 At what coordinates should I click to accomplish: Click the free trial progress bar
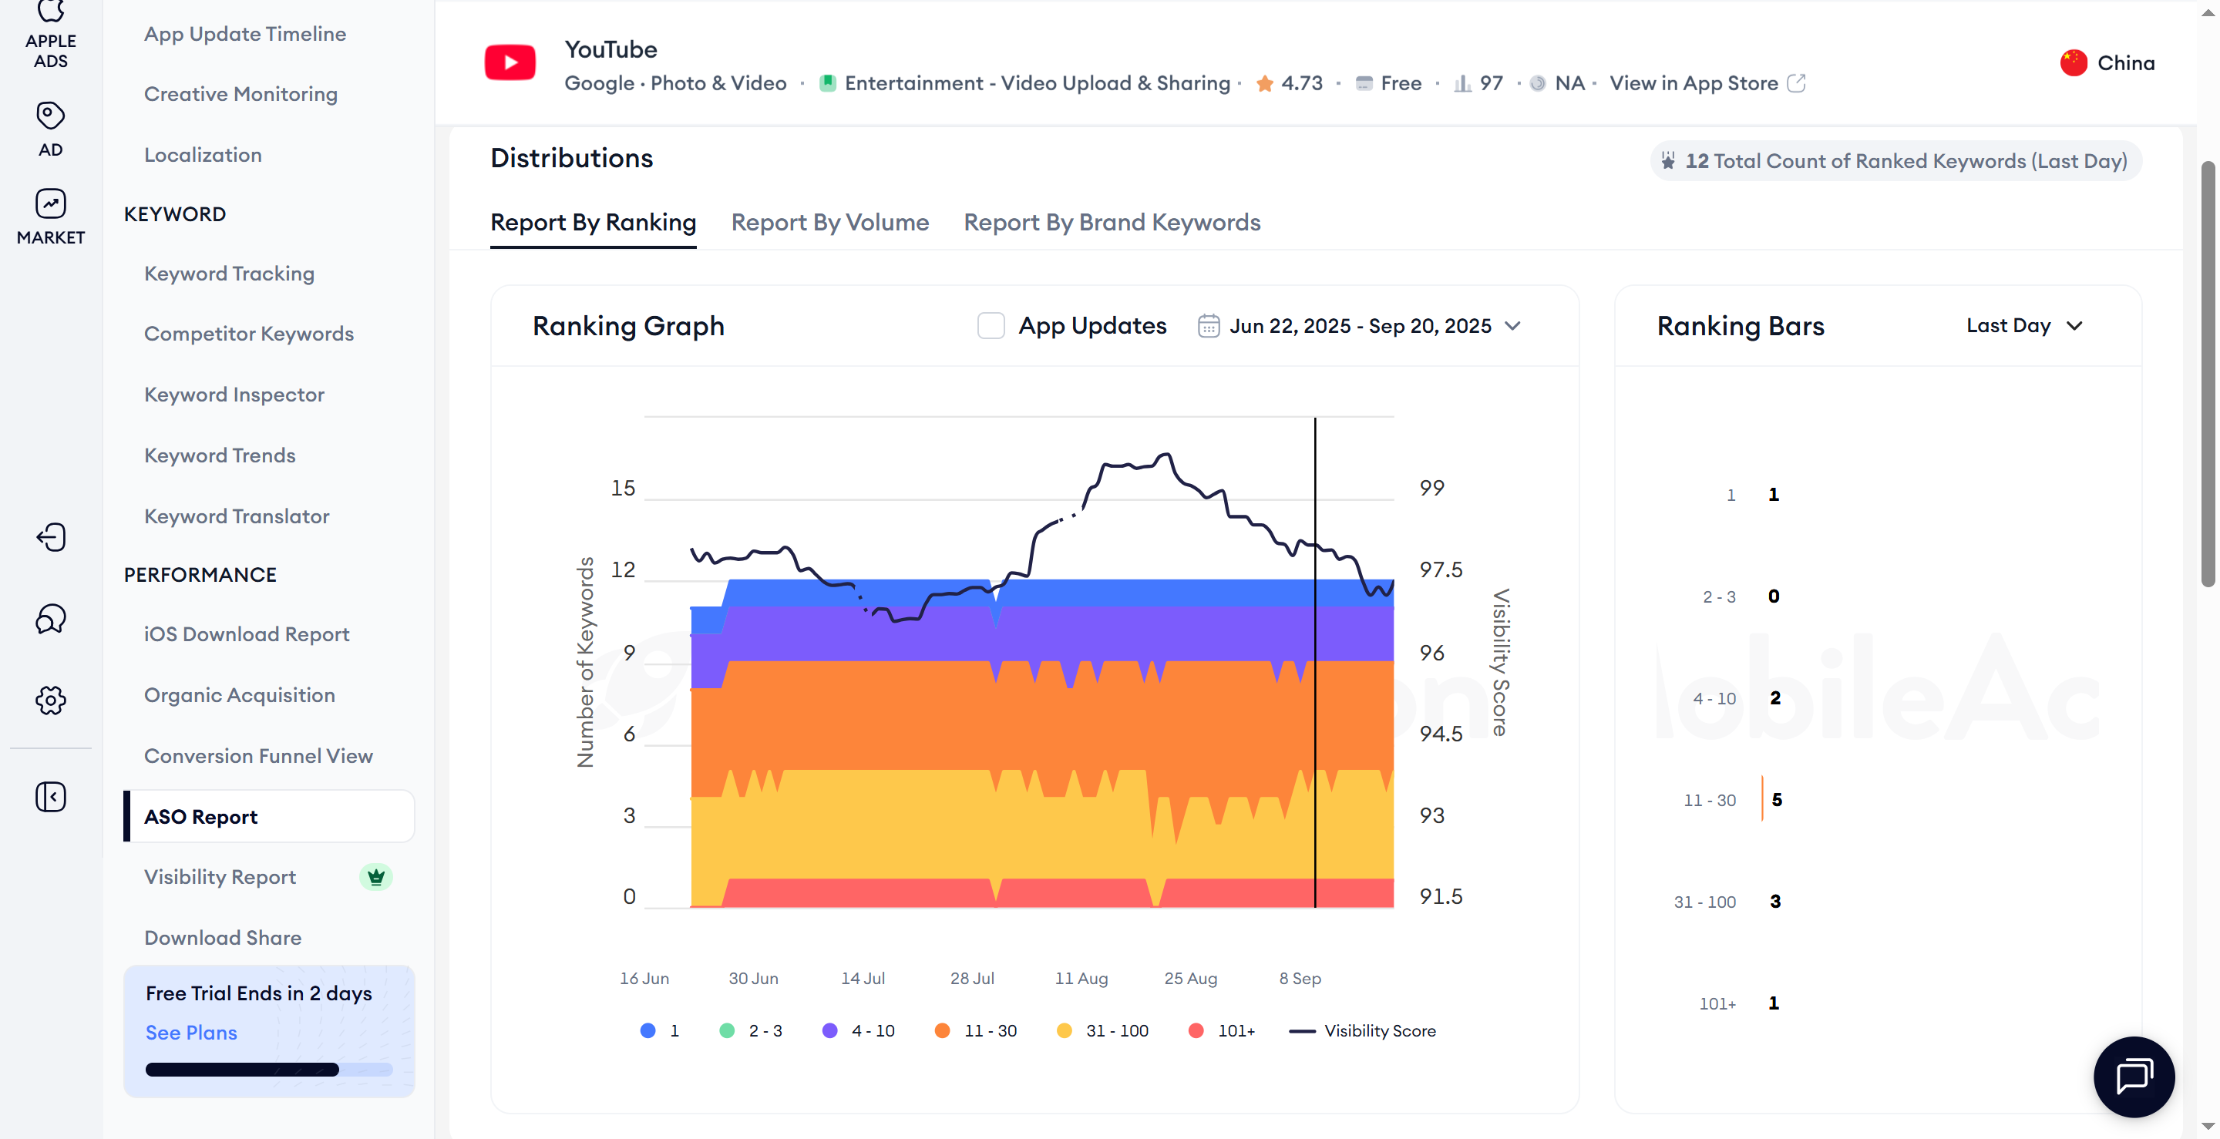pos(268,1069)
